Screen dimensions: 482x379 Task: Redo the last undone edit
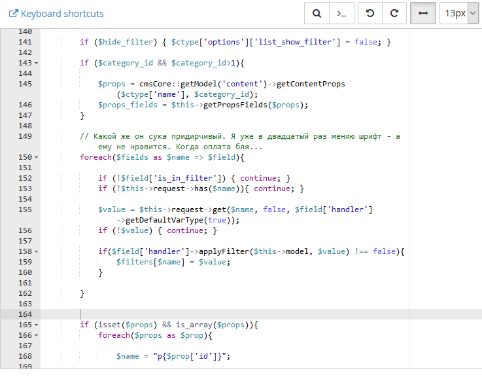click(394, 13)
